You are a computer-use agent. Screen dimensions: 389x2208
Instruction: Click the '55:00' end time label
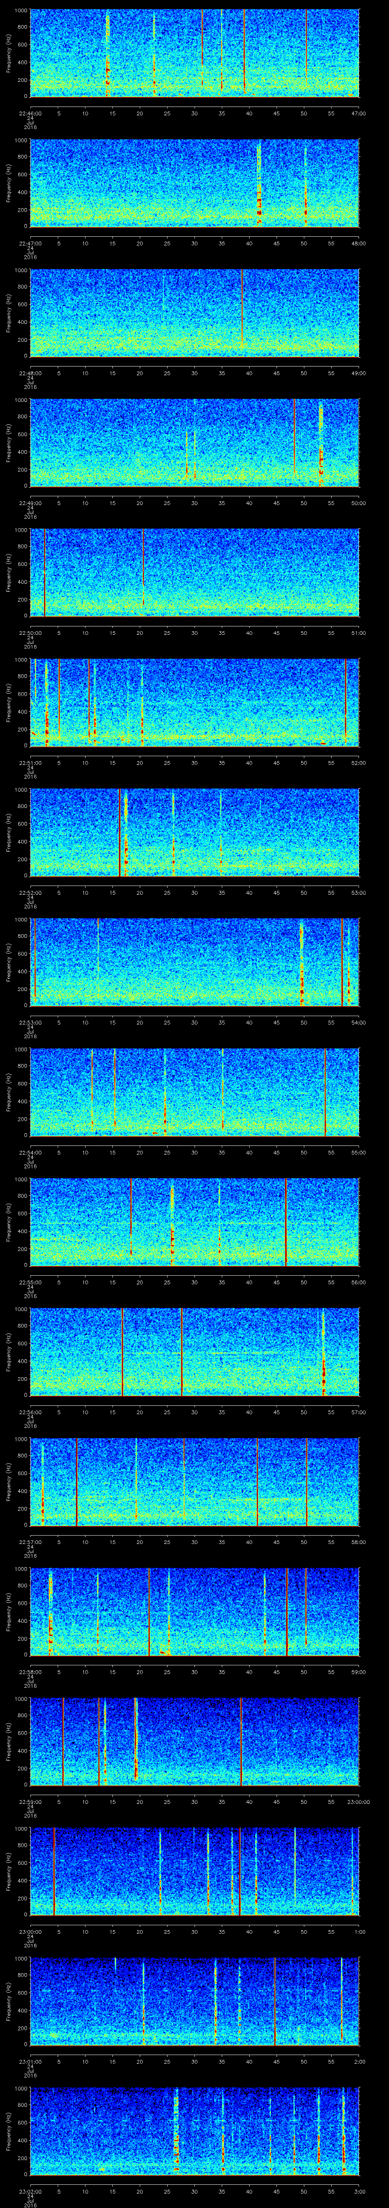[x=358, y=1152]
